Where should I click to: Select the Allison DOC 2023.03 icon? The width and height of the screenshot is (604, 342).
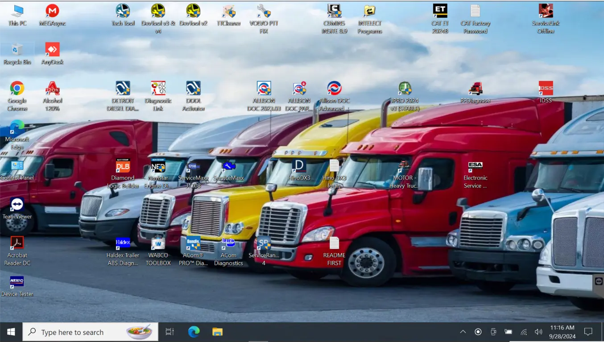[x=264, y=88]
